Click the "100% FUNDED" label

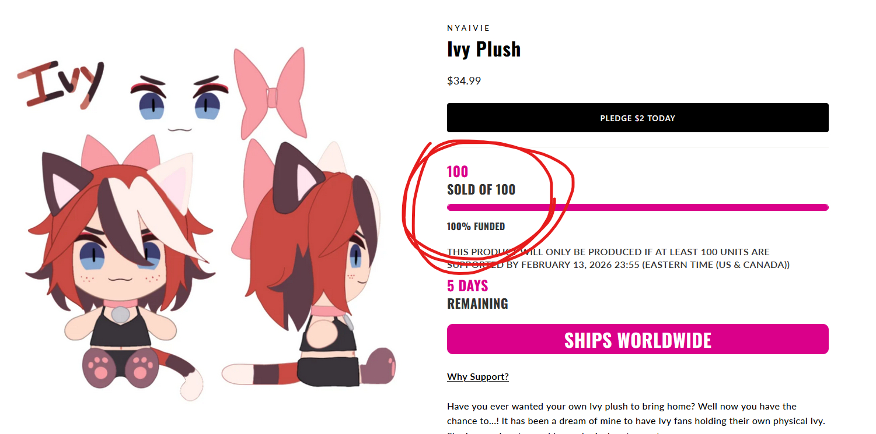476,227
